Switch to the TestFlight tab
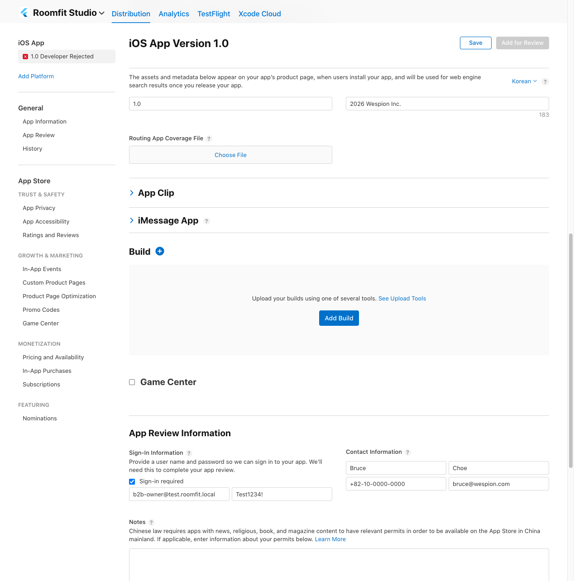The height and width of the screenshot is (581, 574). pos(214,14)
